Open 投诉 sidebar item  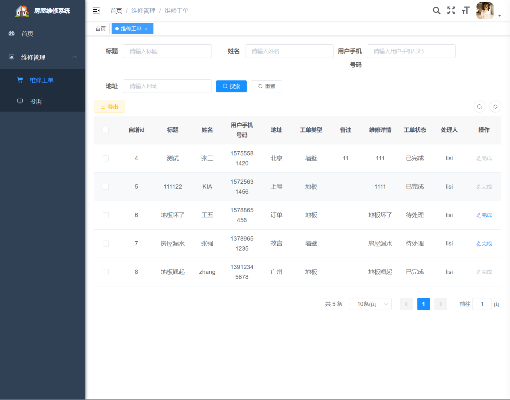click(43, 101)
